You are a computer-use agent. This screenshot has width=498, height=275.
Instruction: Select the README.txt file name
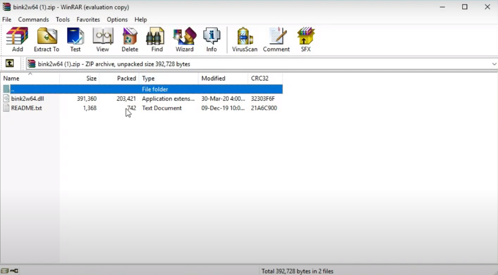26,108
